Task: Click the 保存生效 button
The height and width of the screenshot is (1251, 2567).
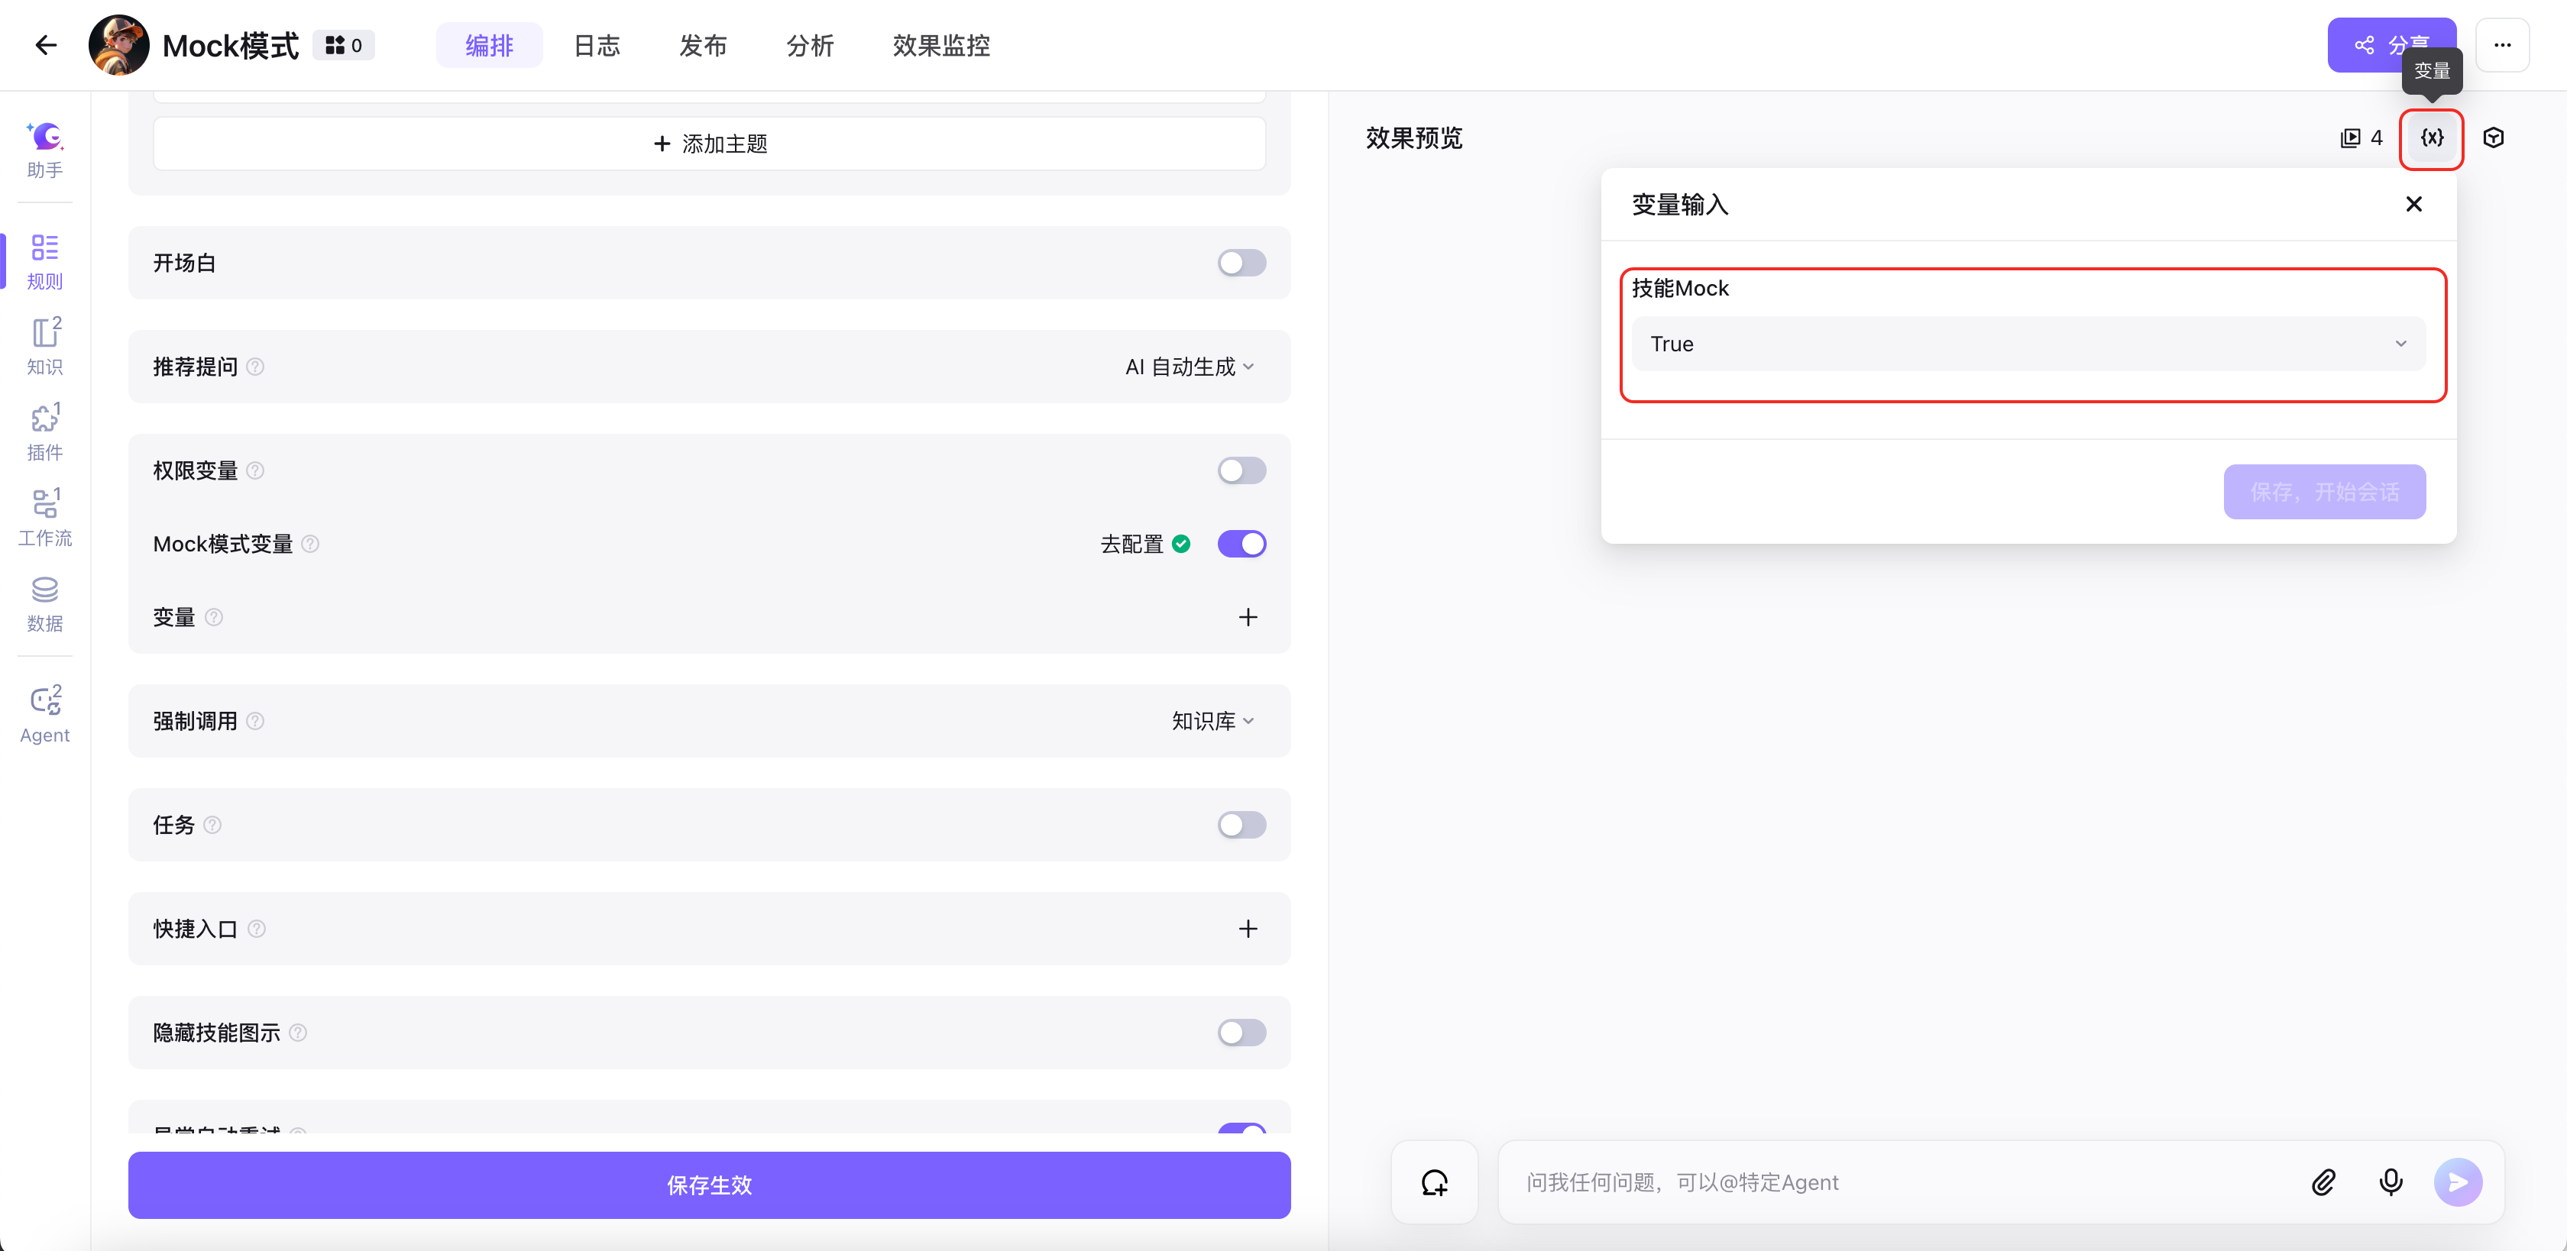Action: pos(708,1185)
